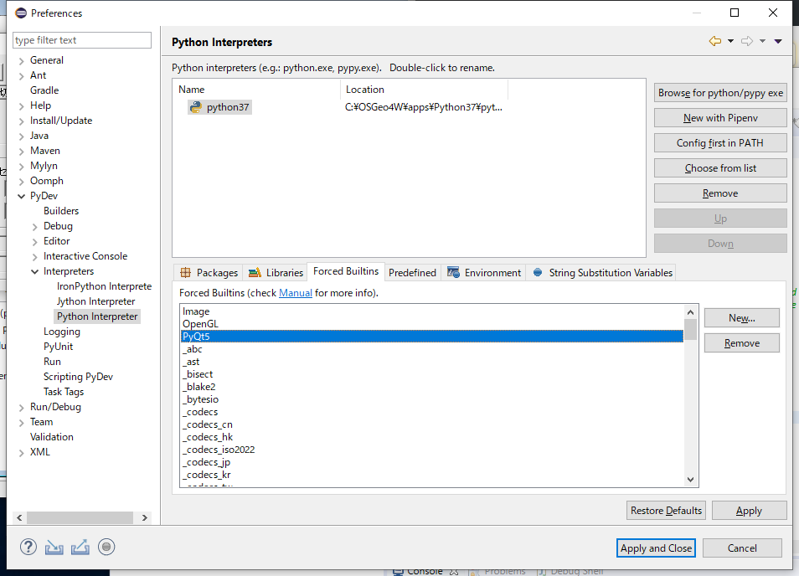
Task: Open the Packages tab via its grid icon
Action: coord(186,272)
